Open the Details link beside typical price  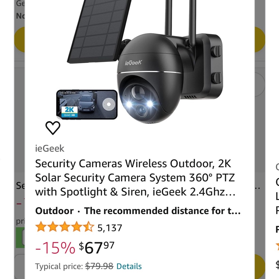tap(129, 266)
